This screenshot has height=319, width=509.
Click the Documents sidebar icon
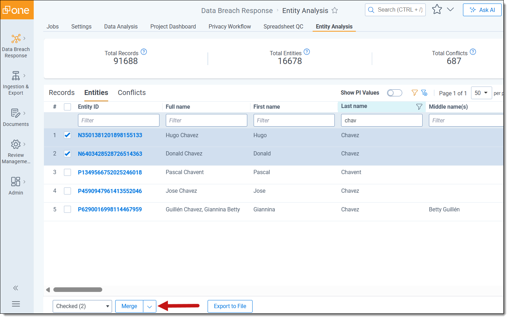coord(16,113)
